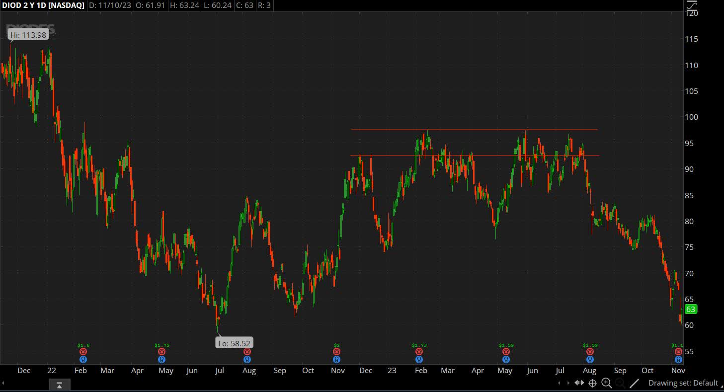Click the blue bulb icon above Aug 2023
Screen dimensions: 724x392
(590, 359)
